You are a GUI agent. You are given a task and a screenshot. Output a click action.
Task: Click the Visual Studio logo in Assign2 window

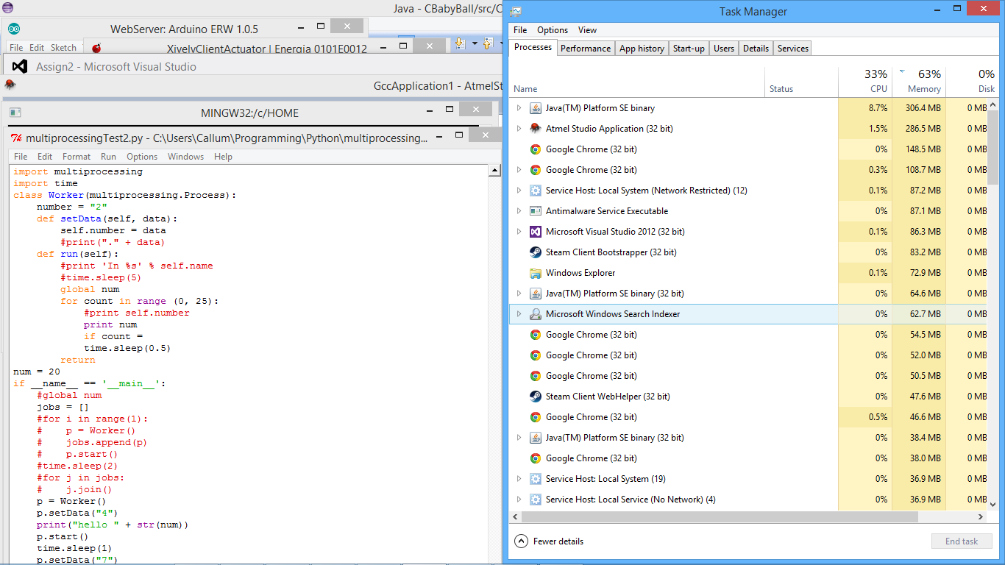point(21,66)
